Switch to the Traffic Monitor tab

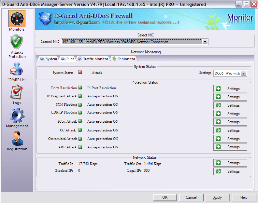point(93,59)
